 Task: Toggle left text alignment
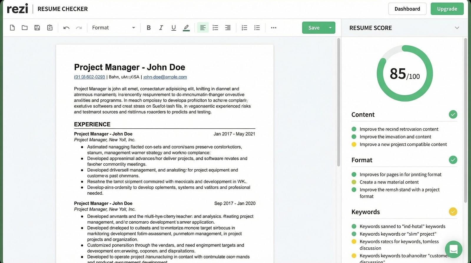pyautogui.click(x=203, y=28)
